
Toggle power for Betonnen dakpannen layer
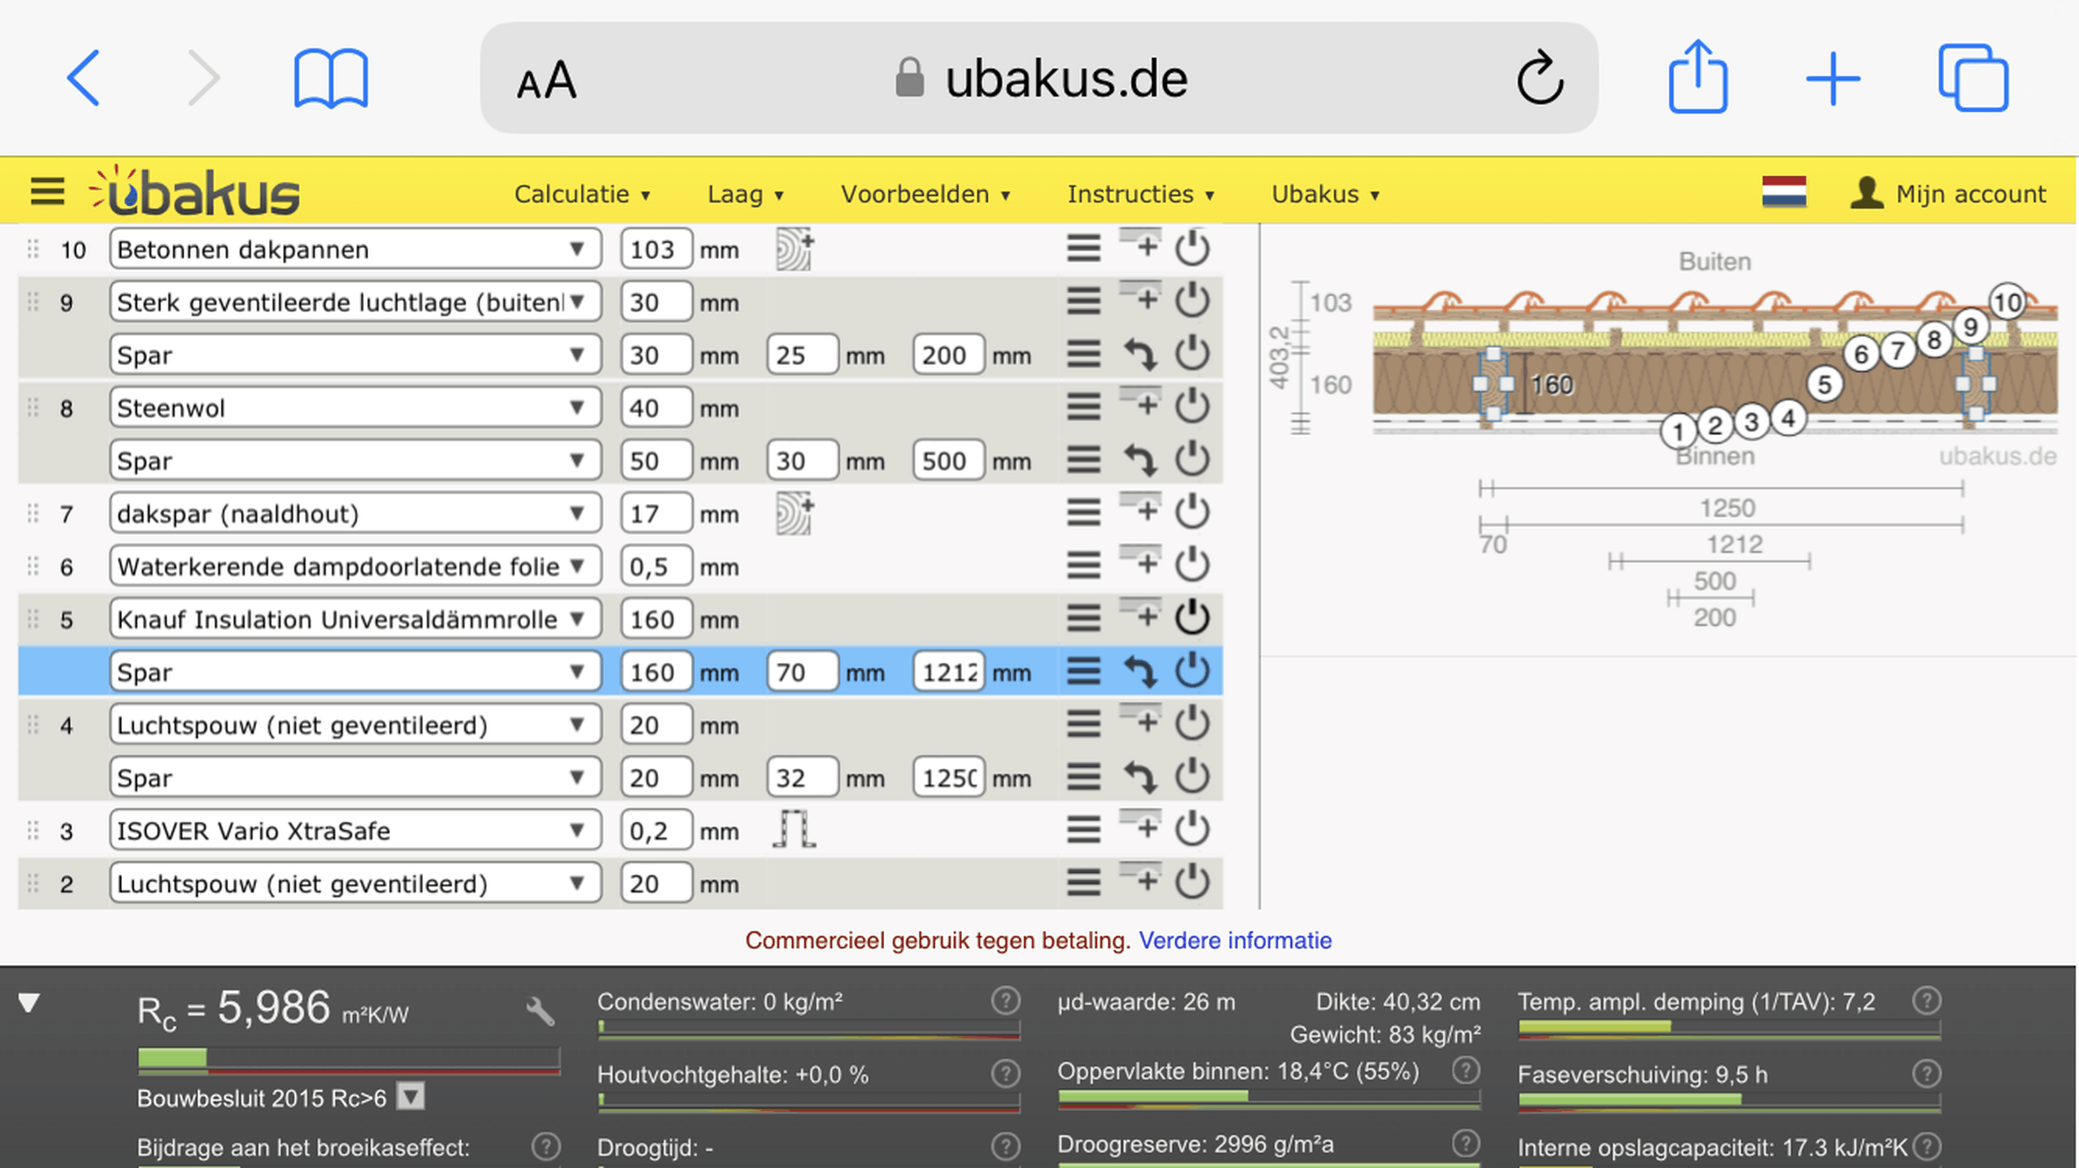coord(1192,248)
